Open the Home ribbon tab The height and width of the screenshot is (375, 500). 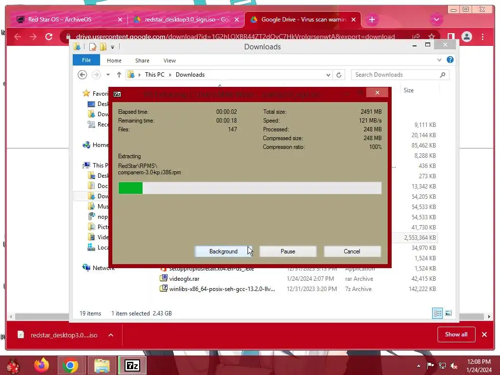pos(114,60)
